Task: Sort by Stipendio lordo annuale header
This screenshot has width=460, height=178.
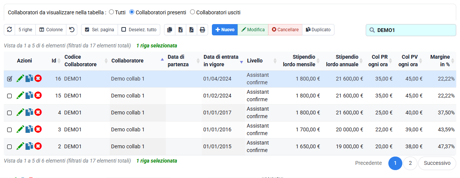Action: tap(343, 61)
